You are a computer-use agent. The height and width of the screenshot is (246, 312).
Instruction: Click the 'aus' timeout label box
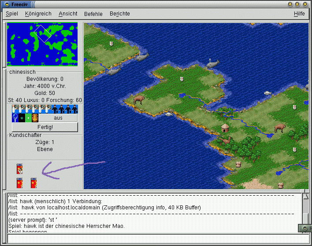(x=58, y=118)
